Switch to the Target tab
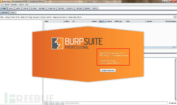177x105 pixels. 4,8
